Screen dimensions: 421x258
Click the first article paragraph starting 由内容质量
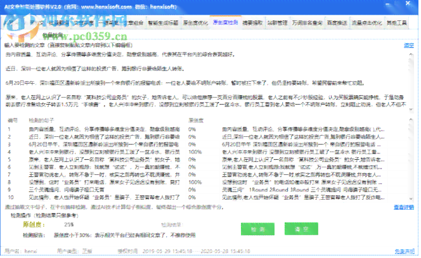(x=120, y=55)
